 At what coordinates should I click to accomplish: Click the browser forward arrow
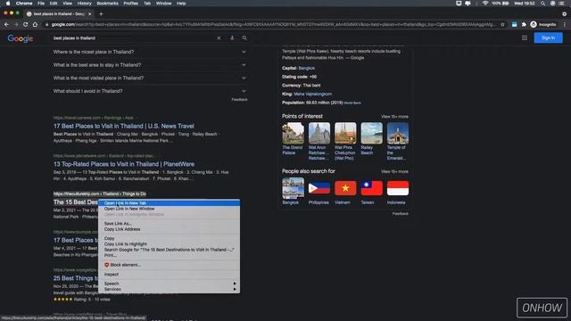(16, 24)
